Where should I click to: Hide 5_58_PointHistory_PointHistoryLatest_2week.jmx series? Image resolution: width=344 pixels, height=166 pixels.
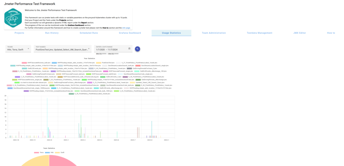pyautogui.click(x=143, y=77)
